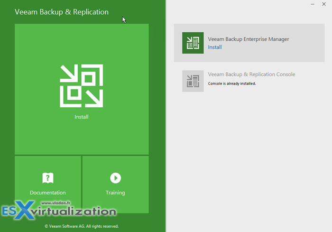Minimize the installer window
Viewport: 332px width, 232px height.
pos(313,4)
